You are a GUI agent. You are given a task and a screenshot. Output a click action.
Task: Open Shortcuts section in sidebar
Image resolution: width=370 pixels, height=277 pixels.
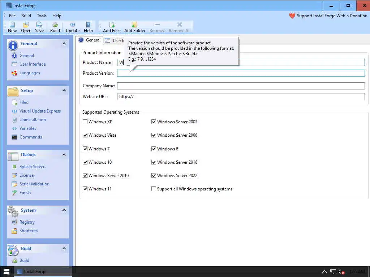(x=28, y=231)
